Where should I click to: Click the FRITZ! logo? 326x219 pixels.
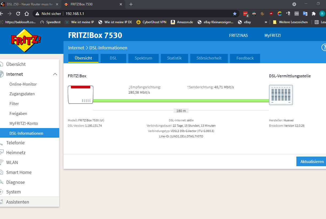(26, 41)
